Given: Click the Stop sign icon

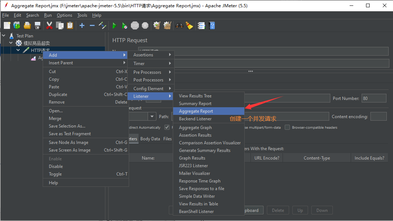Looking at the screenshot, I should (x=135, y=25).
